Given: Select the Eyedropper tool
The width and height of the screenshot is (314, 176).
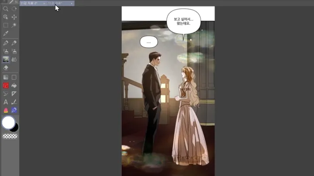Looking at the screenshot, I should tap(6, 33).
